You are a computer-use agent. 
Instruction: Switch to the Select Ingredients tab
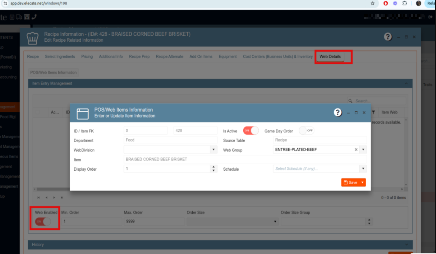click(60, 57)
